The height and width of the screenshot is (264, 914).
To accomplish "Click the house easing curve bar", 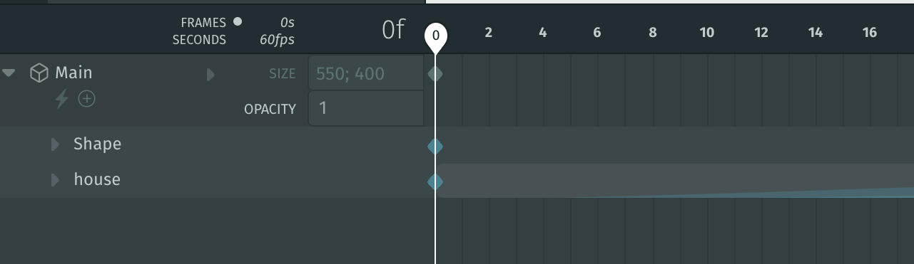I will [675, 181].
